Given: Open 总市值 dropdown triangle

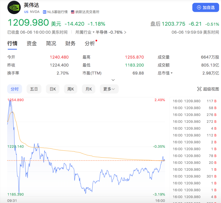Looking at the screenshot, I should point(172,73).
